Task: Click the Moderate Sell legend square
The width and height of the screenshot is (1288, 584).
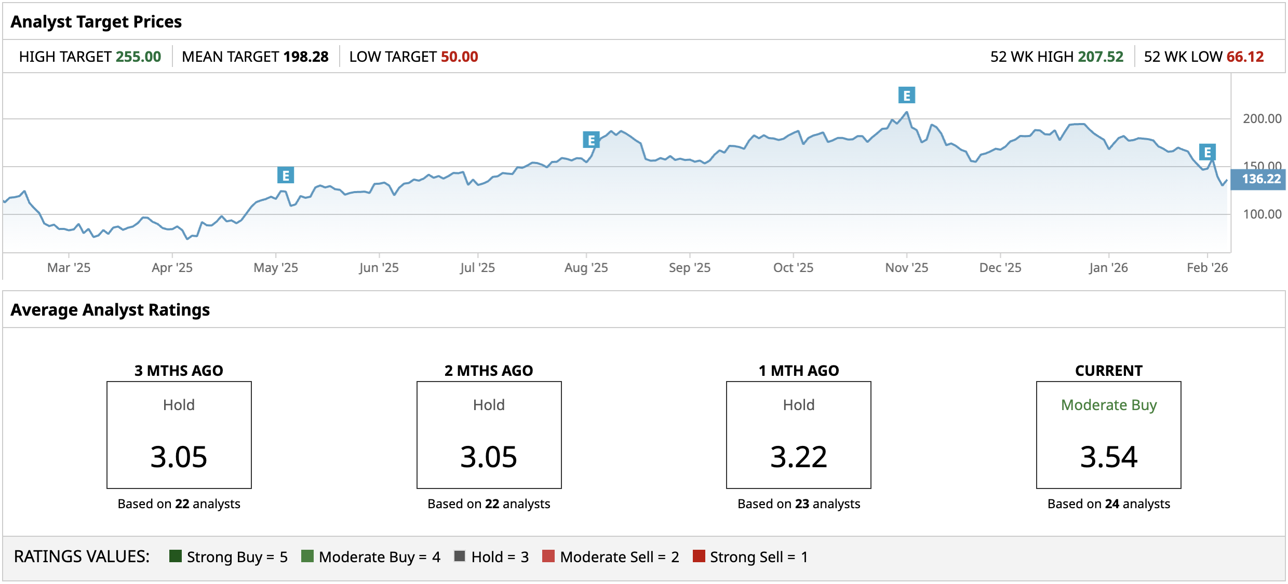Action: point(548,556)
